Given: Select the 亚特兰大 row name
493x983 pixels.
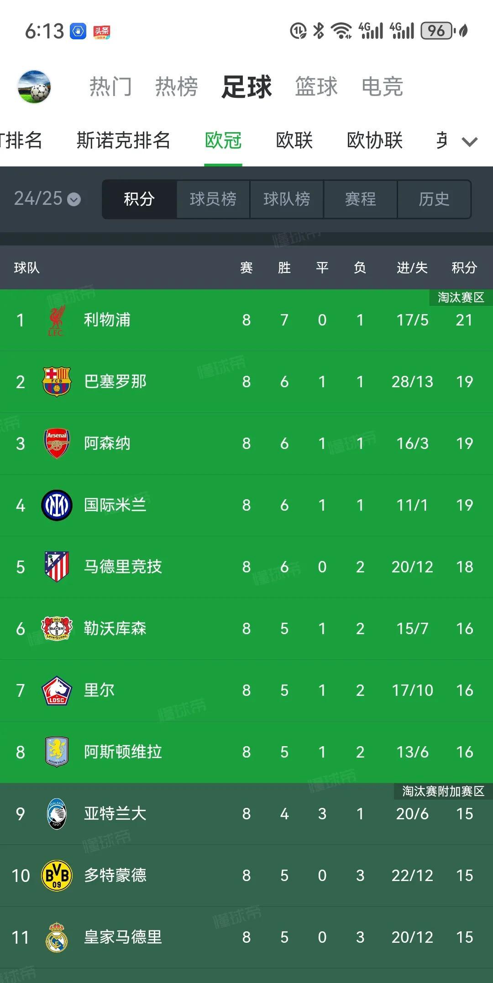Looking at the screenshot, I should point(115,814).
